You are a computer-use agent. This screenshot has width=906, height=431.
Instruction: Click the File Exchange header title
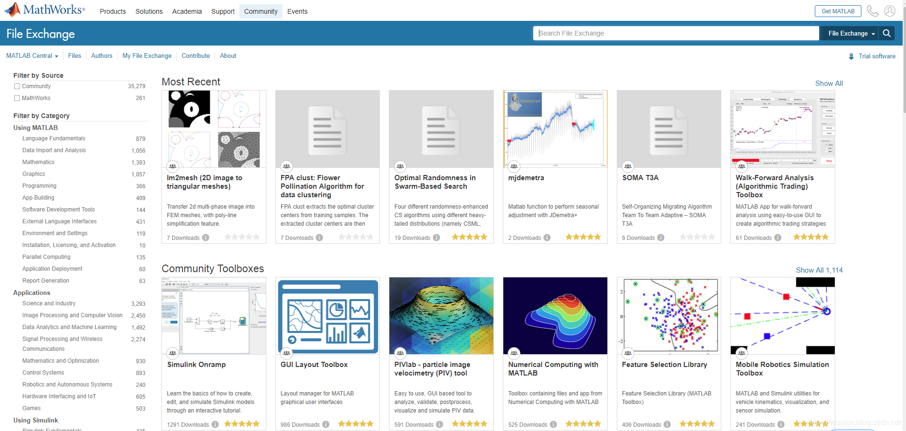coord(41,34)
